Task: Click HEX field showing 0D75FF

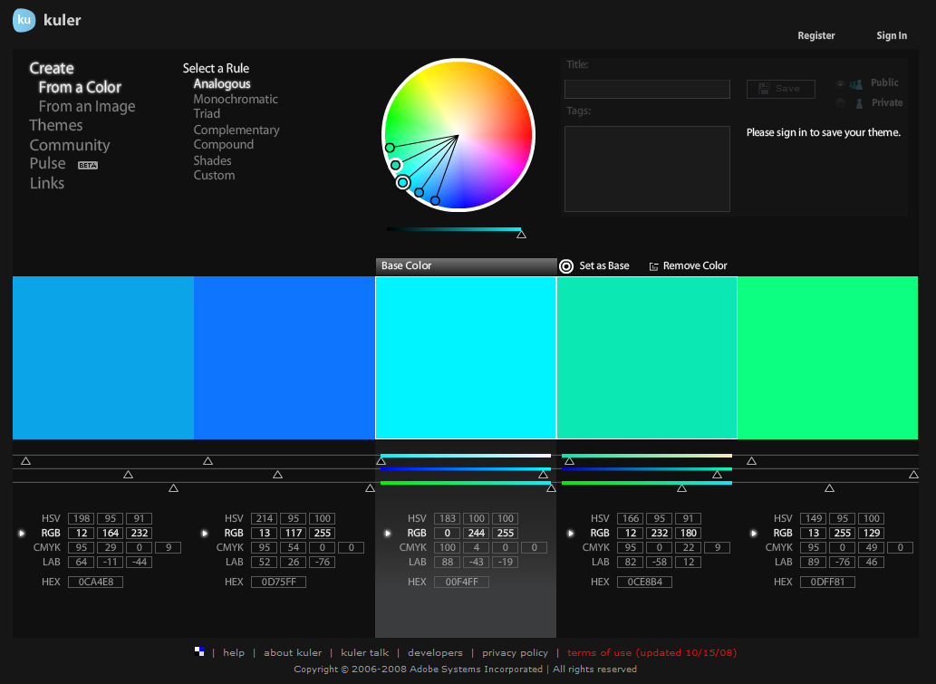Action: point(279,582)
